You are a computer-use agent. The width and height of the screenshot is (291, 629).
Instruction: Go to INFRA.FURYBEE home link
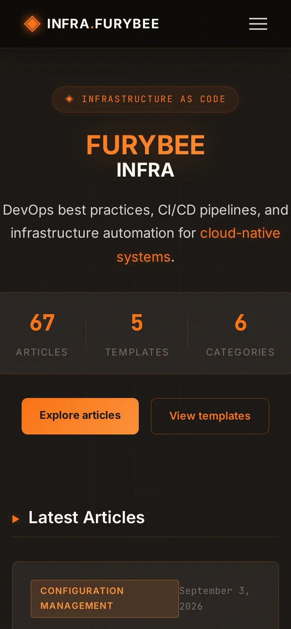91,24
